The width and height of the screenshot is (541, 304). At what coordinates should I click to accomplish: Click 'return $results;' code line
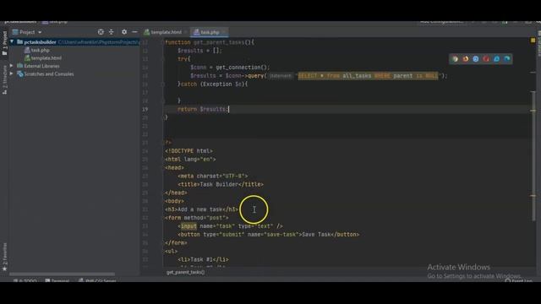pyautogui.click(x=203, y=109)
